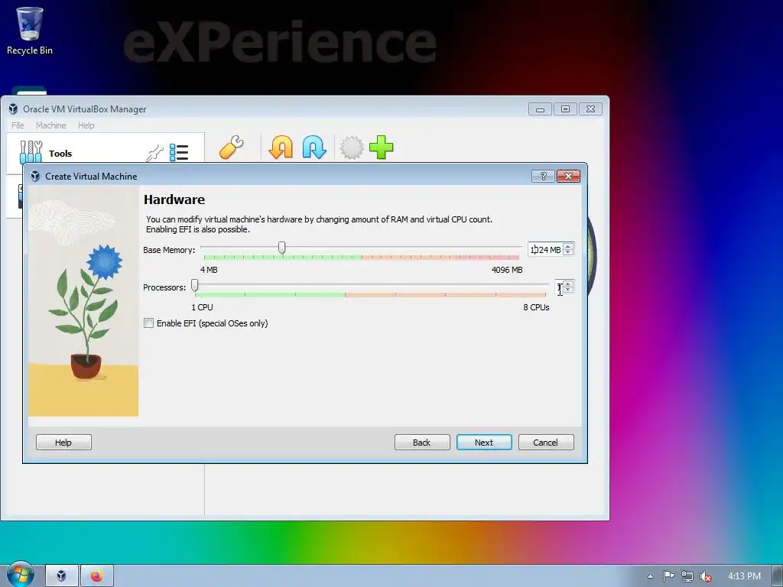
Task: Open the File menu in VirtualBox Manager
Action: pos(18,125)
